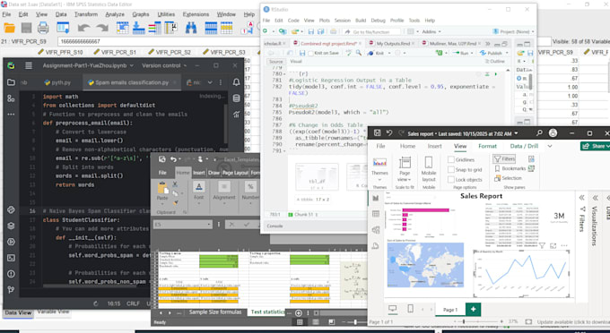
Task: Click the Power BI Themes gallery icon
Action: 379,162
